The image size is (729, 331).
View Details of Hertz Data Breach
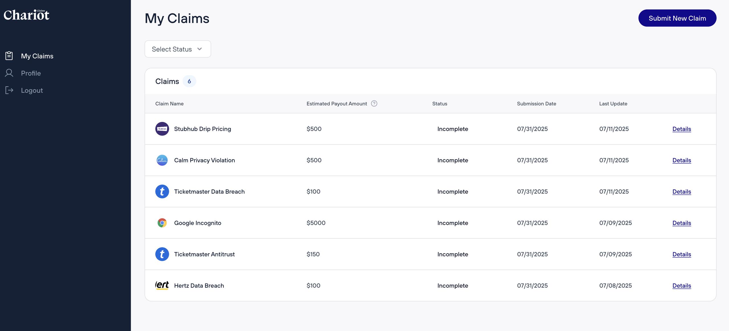[681, 285]
